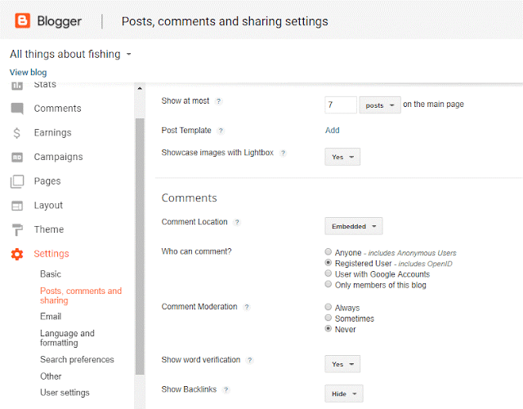Click the Layout icon in sidebar

click(17, 206)
